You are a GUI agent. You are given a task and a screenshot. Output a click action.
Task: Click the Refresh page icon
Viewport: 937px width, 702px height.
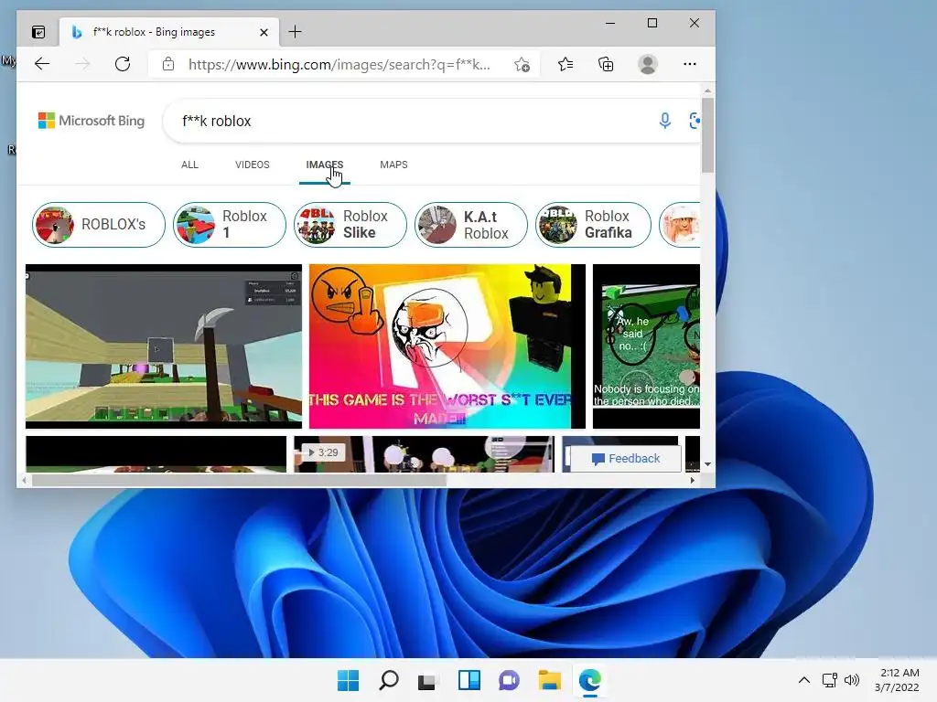coord(123,64)
